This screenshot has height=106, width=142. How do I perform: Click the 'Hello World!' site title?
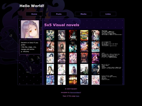[x=32, y=6]
